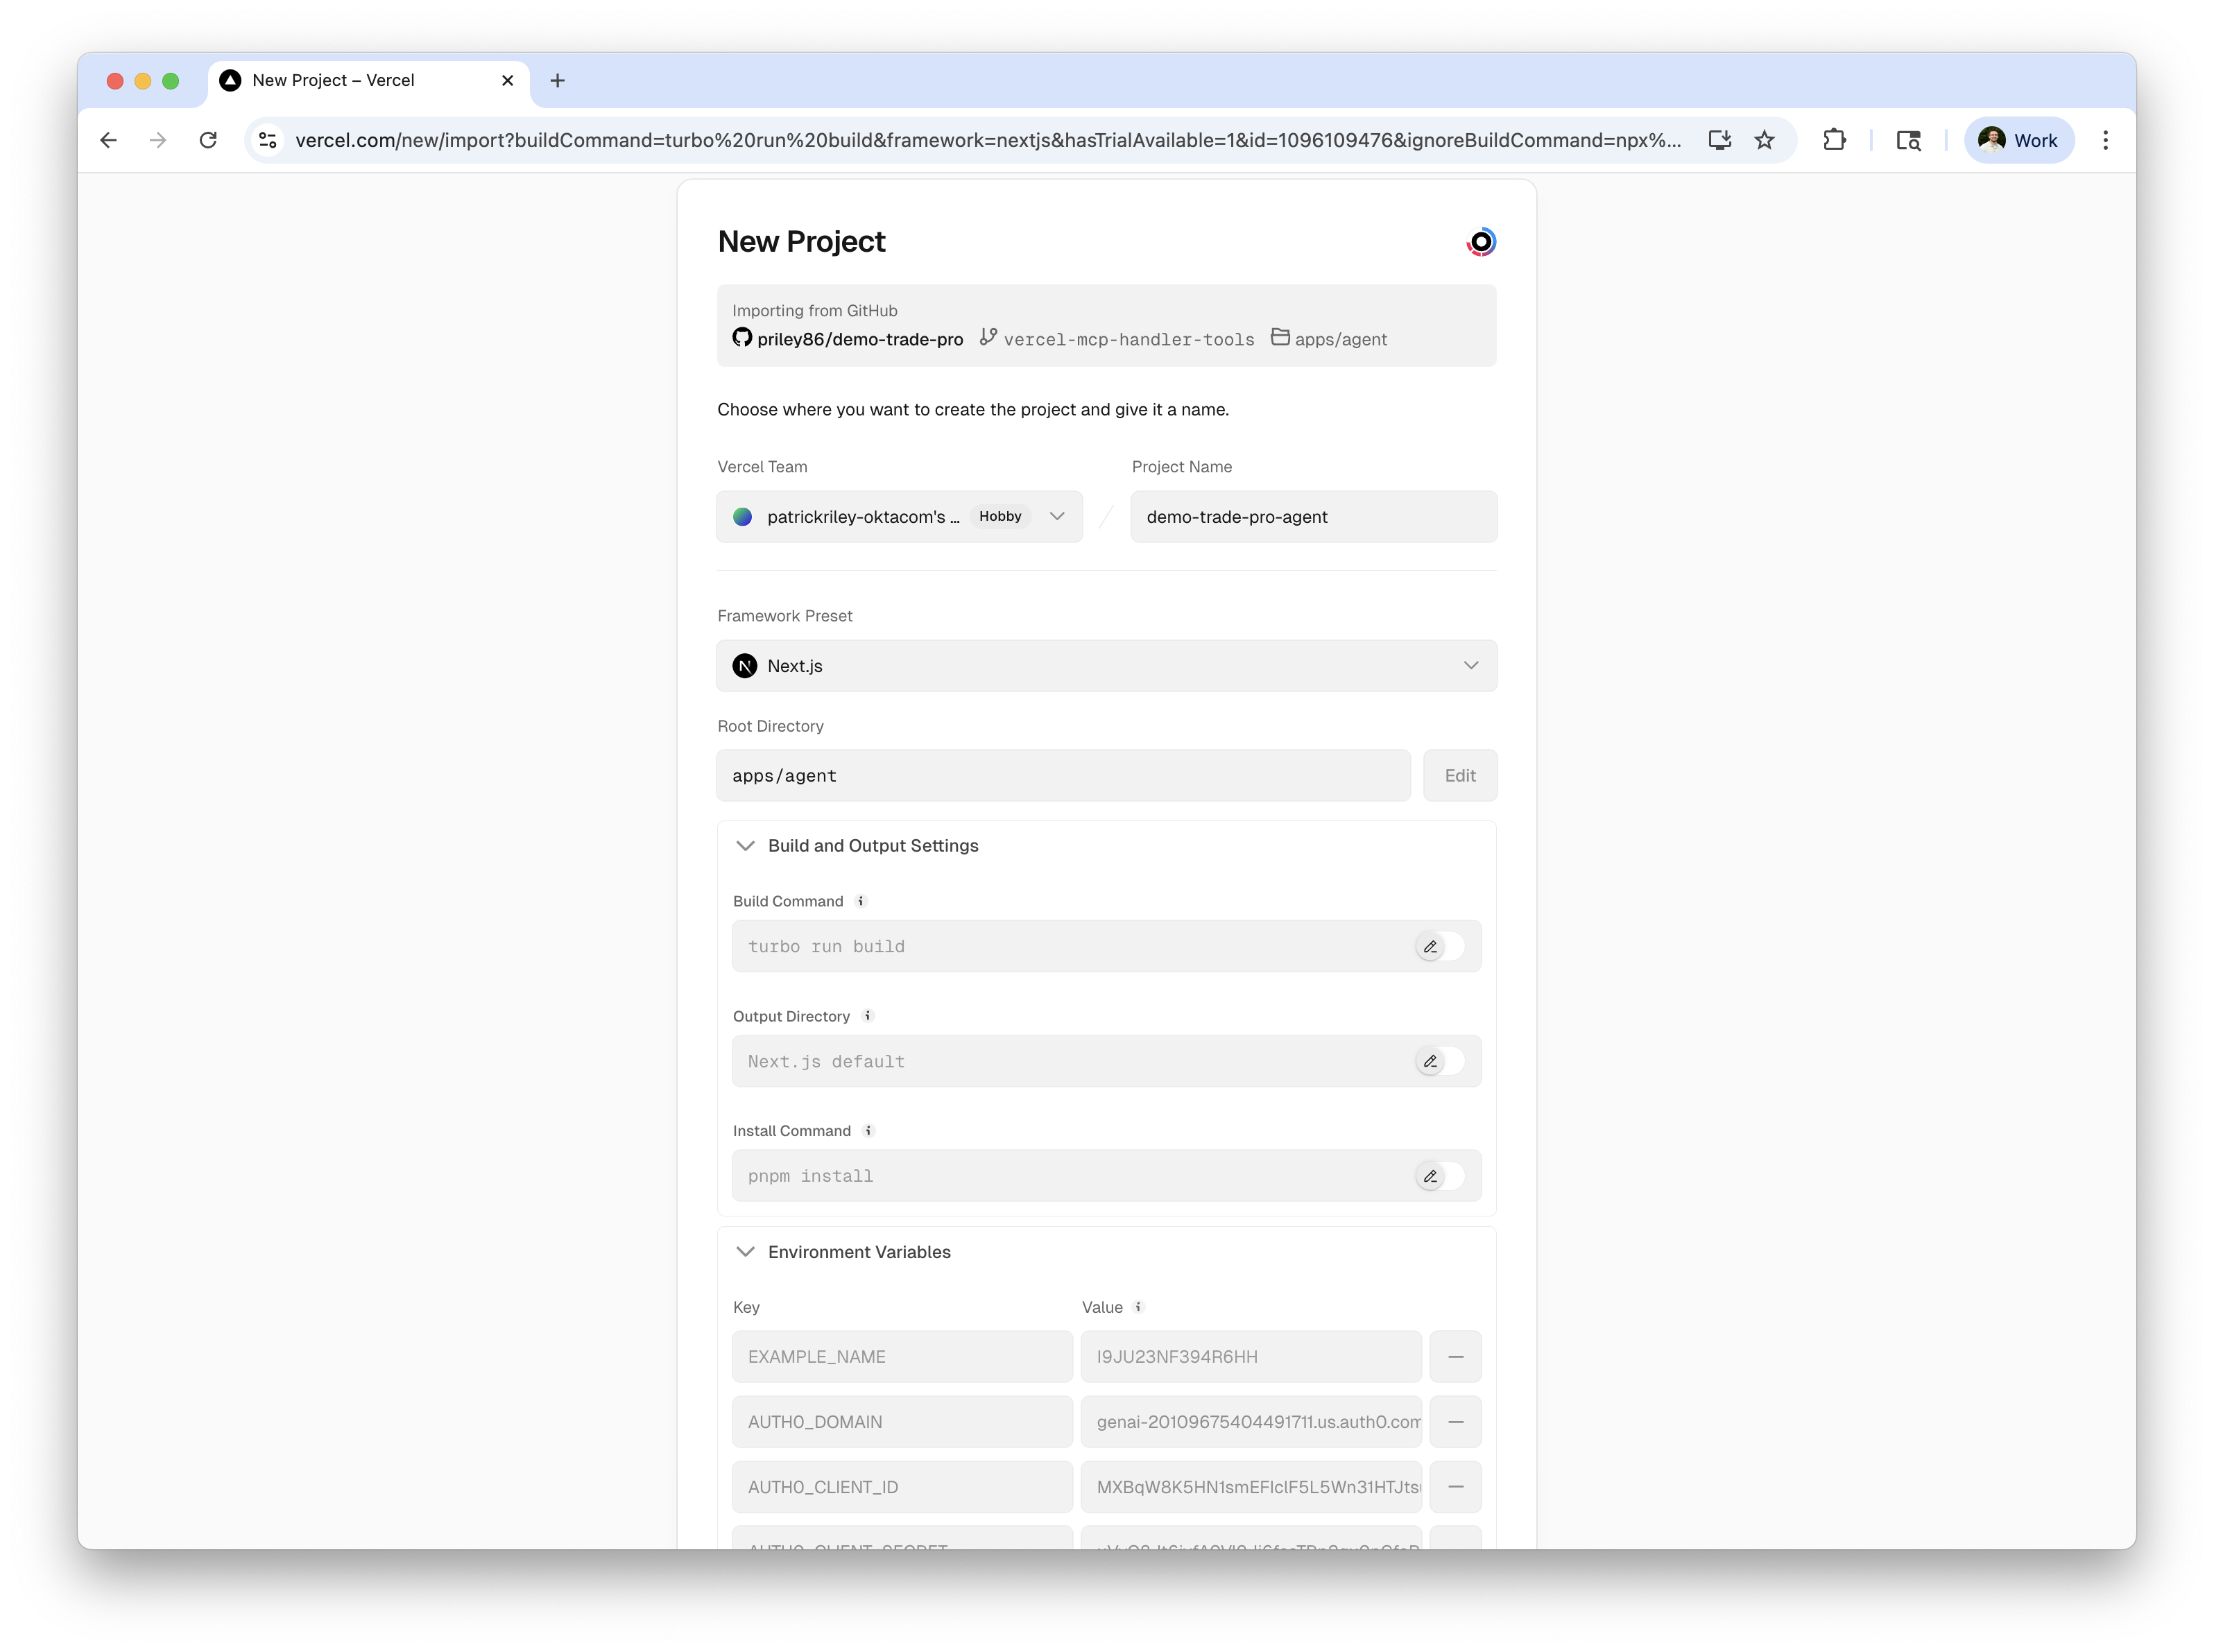Edit the Project Name field
Image resolution: width=2214 pixels, height=1652 pixels.
click(1313, 516)
